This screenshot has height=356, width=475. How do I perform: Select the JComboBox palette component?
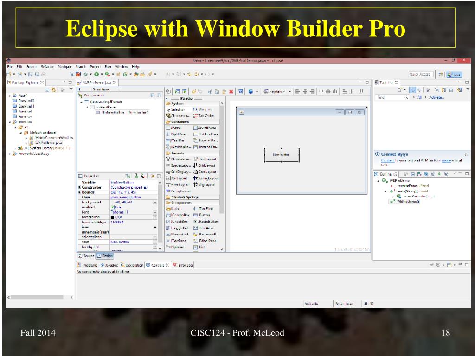[x=178, y=215]
